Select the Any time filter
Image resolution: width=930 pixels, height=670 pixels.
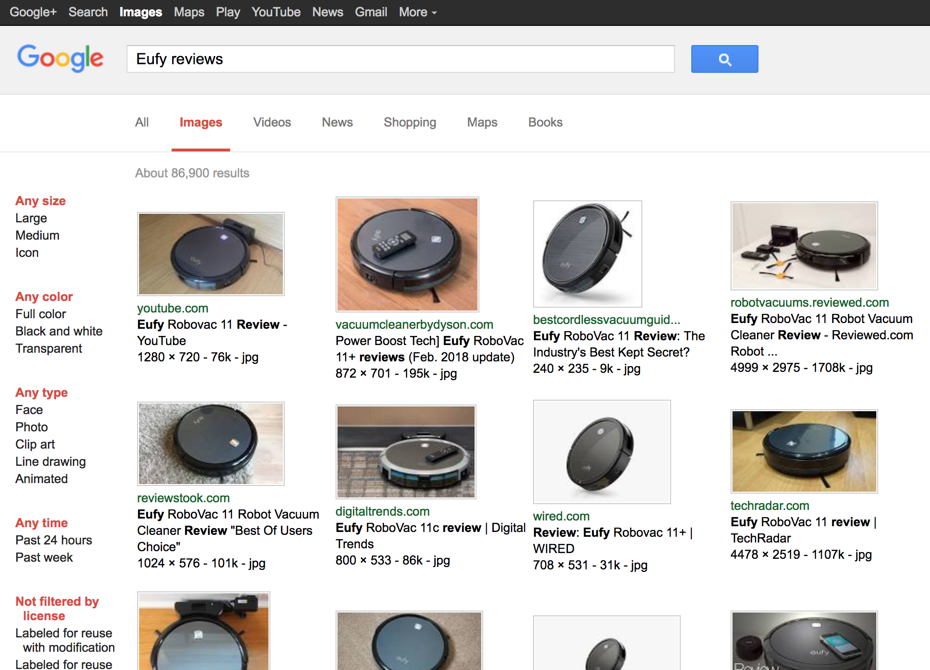tap(42, 523)
